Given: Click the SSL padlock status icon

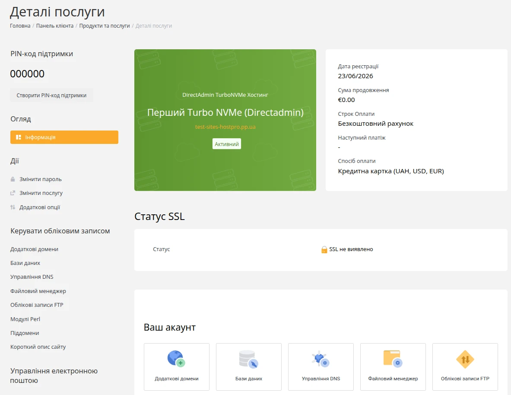Looking at the screenshot, I should coord(324,249).
